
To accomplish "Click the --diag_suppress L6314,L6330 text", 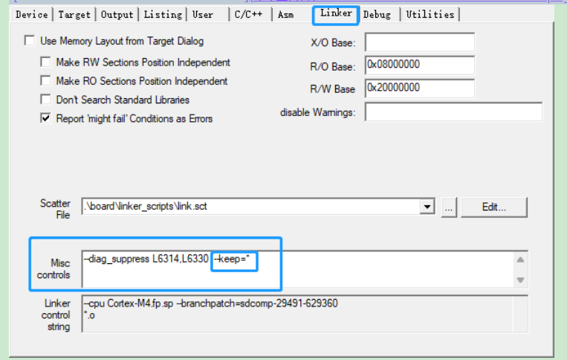I will 146,259.
